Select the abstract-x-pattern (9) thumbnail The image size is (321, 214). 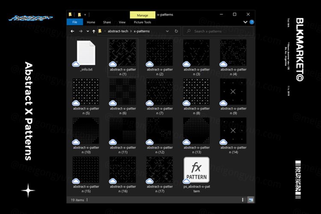[x=233, y=92]
